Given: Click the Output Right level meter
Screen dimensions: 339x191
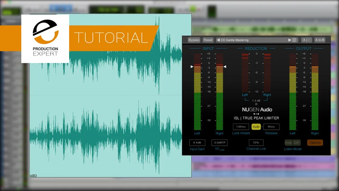Looking at the screenshot, I should coord(315,92).
